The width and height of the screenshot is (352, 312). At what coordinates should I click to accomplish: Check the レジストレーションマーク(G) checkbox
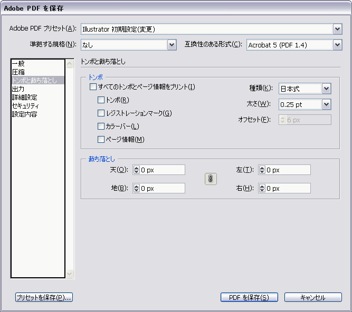click(x=101, y=113)
